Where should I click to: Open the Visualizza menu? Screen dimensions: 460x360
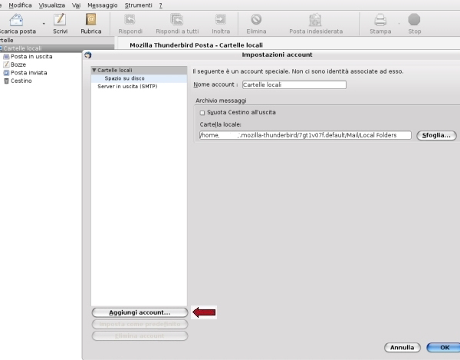click(52, 5)
